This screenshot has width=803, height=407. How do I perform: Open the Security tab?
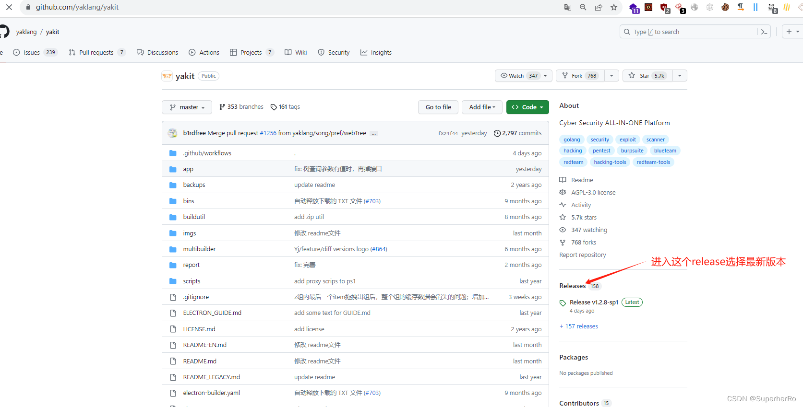334,52
